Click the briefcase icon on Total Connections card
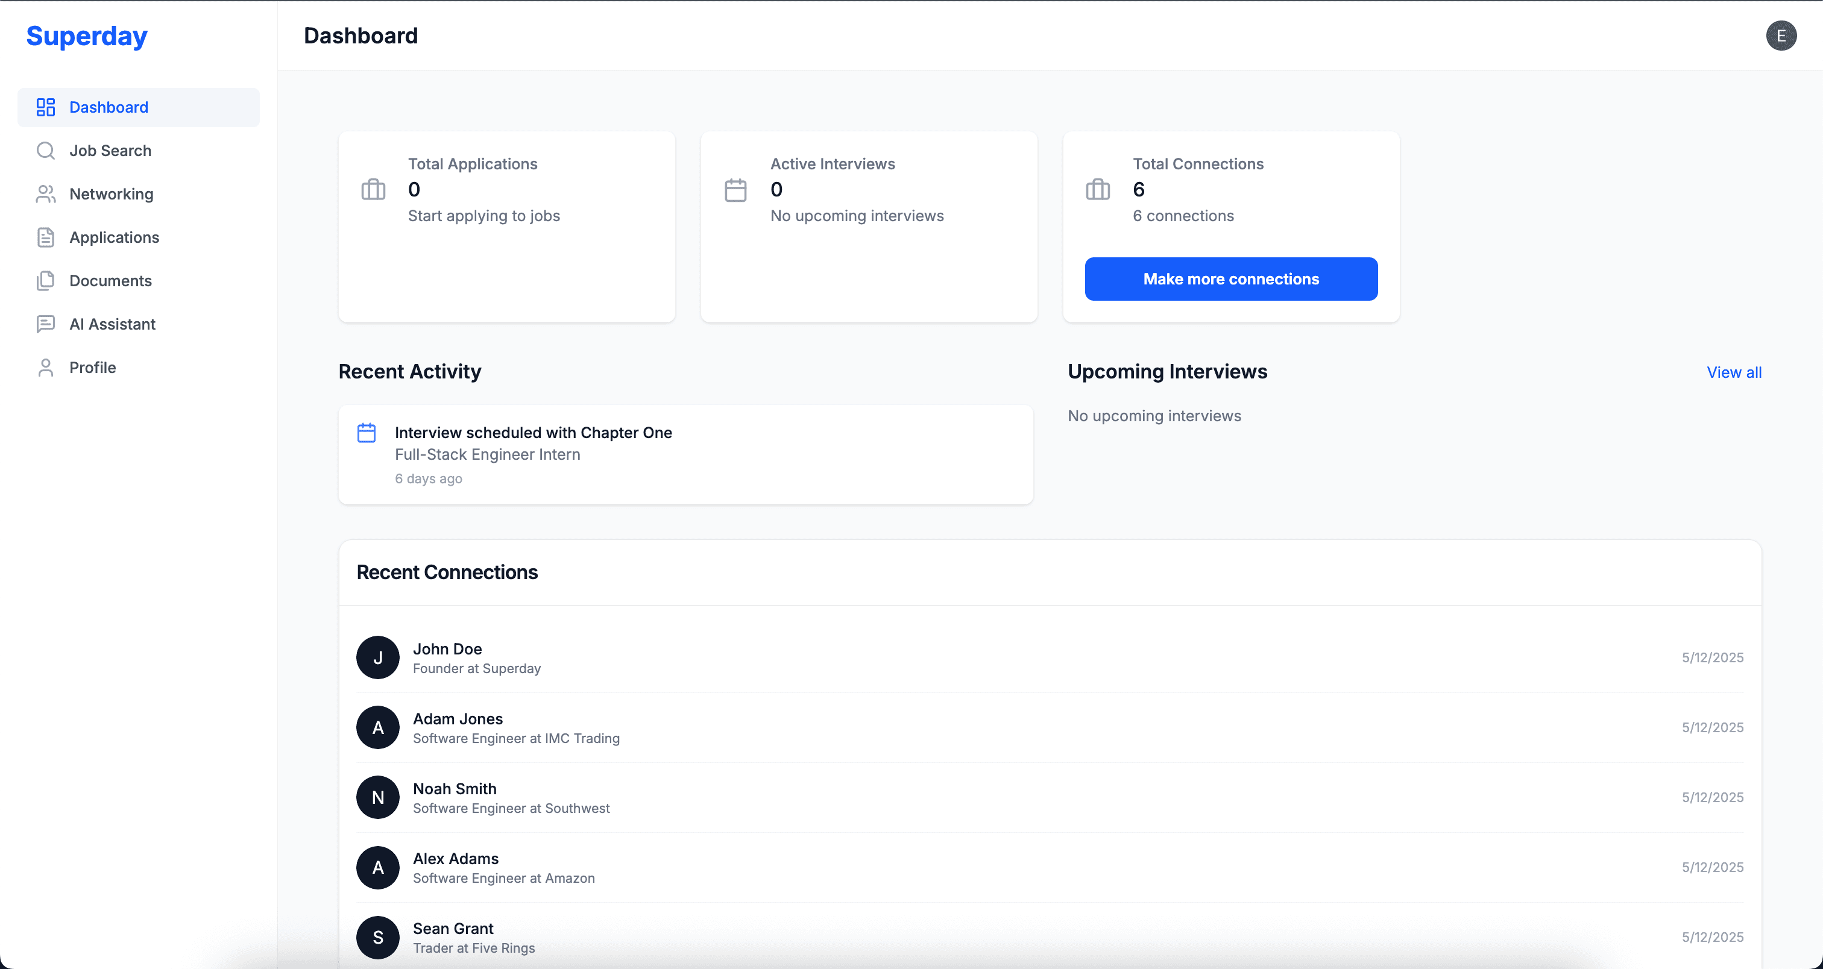 coord(1098,189)
